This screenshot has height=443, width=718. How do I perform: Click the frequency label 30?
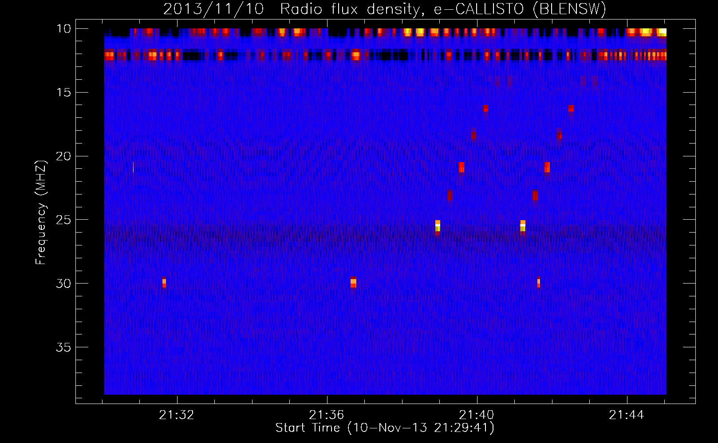click(64, 284)
